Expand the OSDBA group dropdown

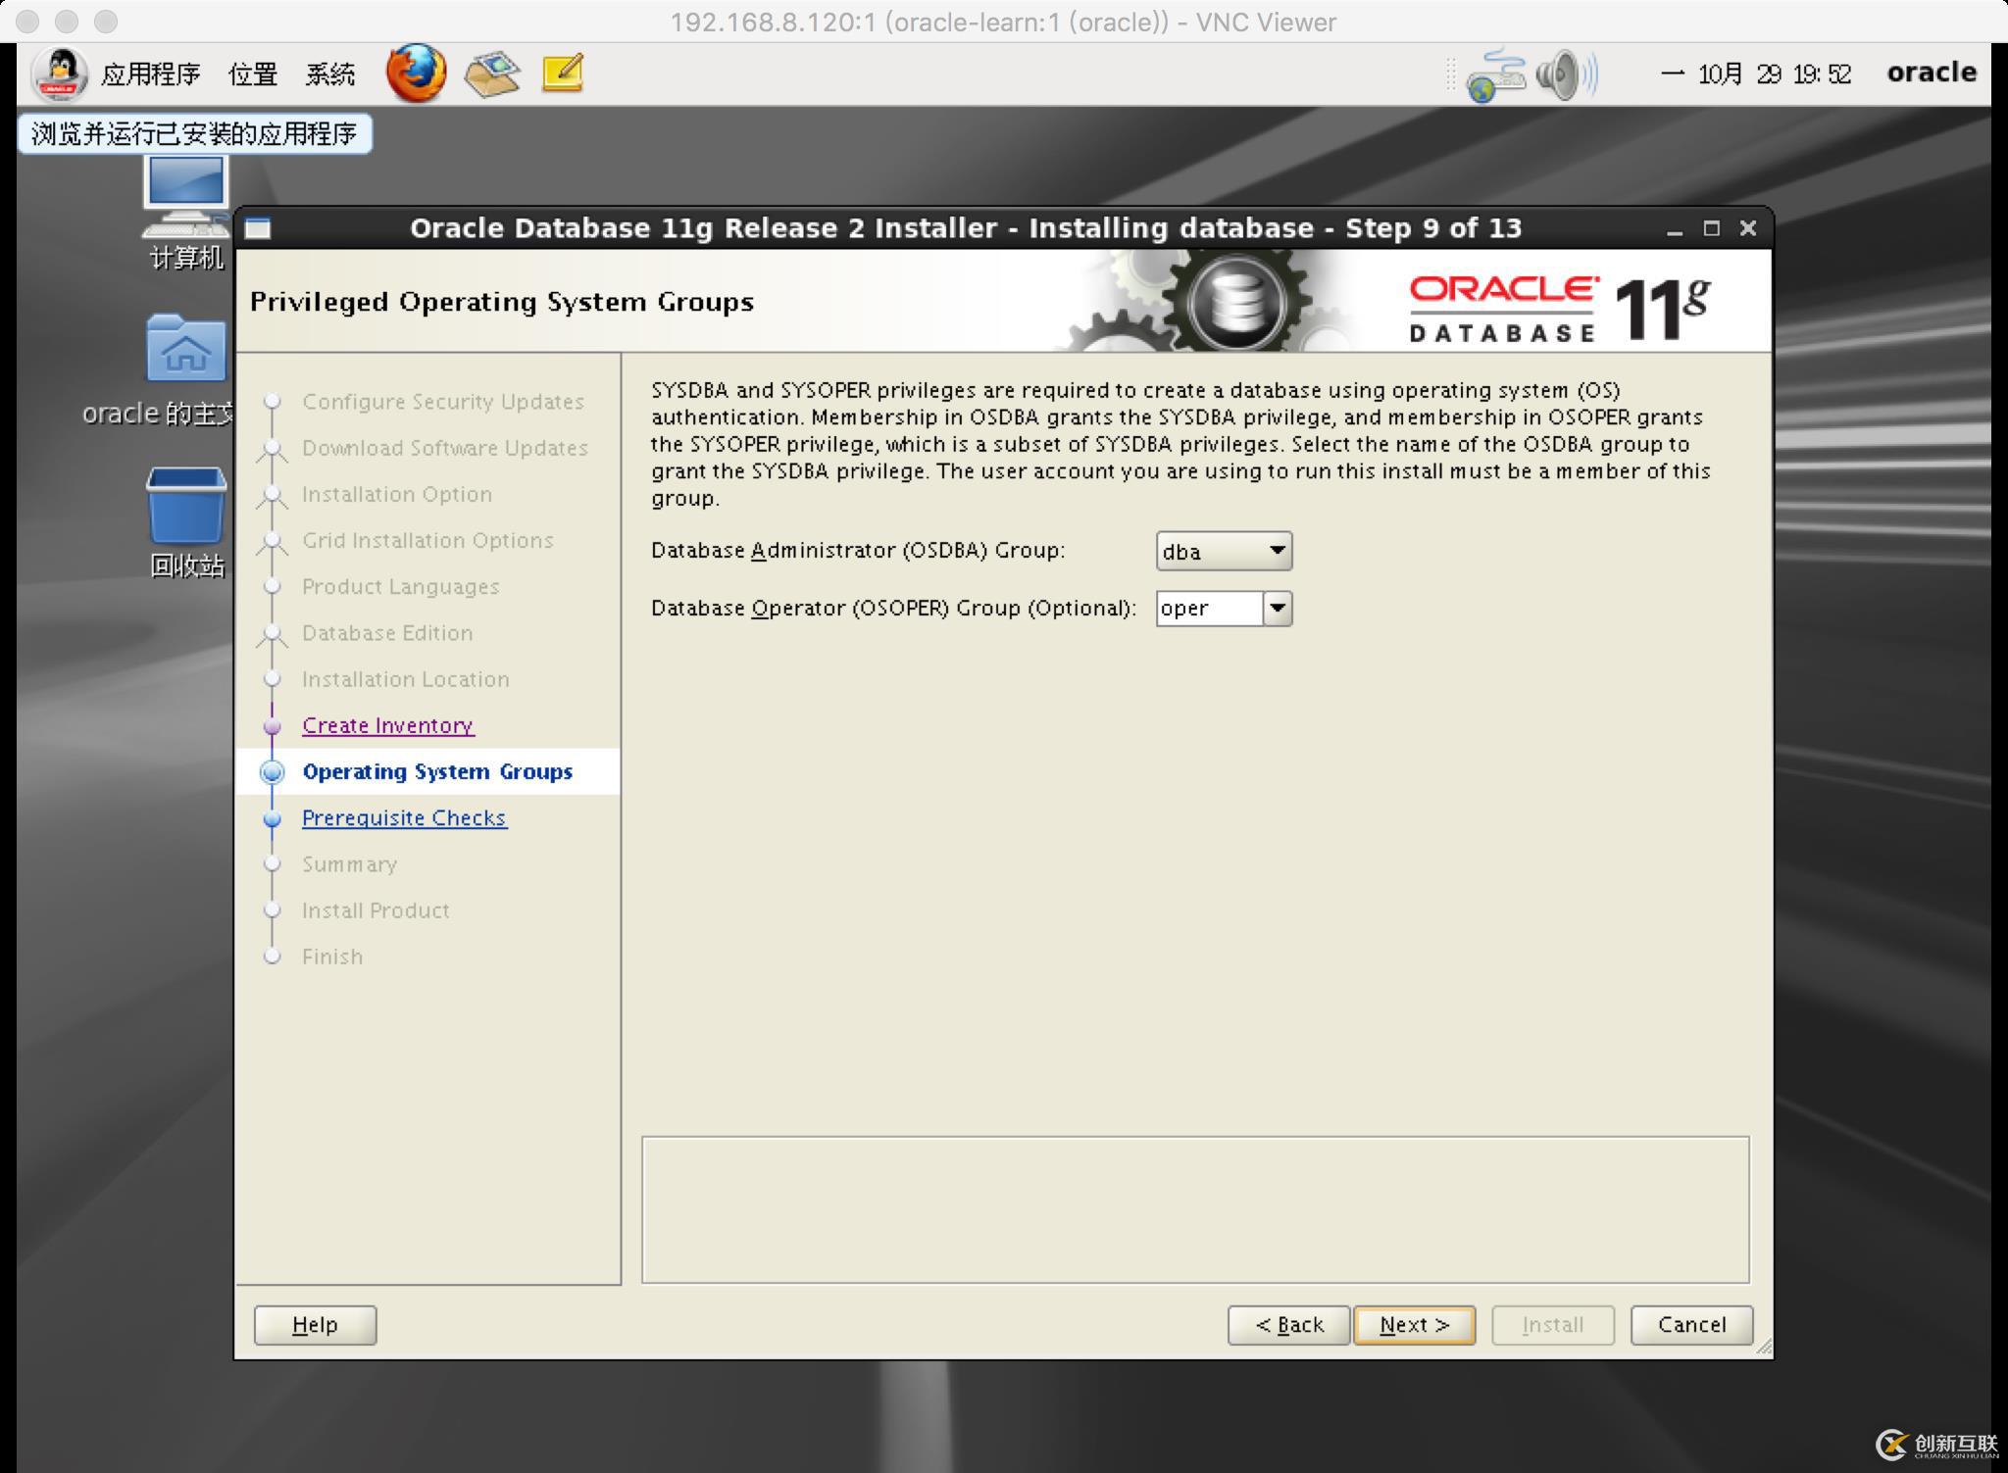coord(1224,551)
